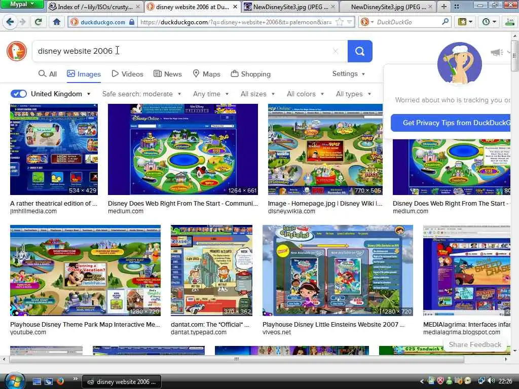Open the bookmarks toolbar button
Image resolution: width=519 pixels, height=389 pixels.
point(465,22)
